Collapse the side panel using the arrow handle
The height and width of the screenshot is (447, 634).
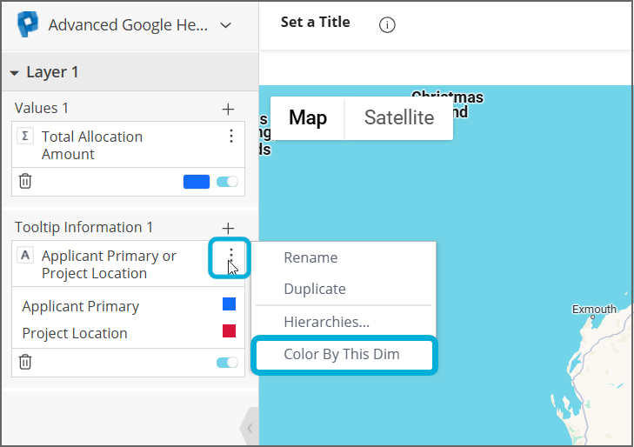click(250, 427)
